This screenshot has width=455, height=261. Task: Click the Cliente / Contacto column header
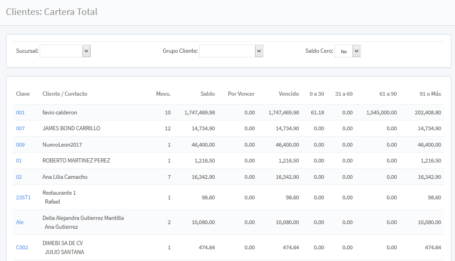pos(65,94)
